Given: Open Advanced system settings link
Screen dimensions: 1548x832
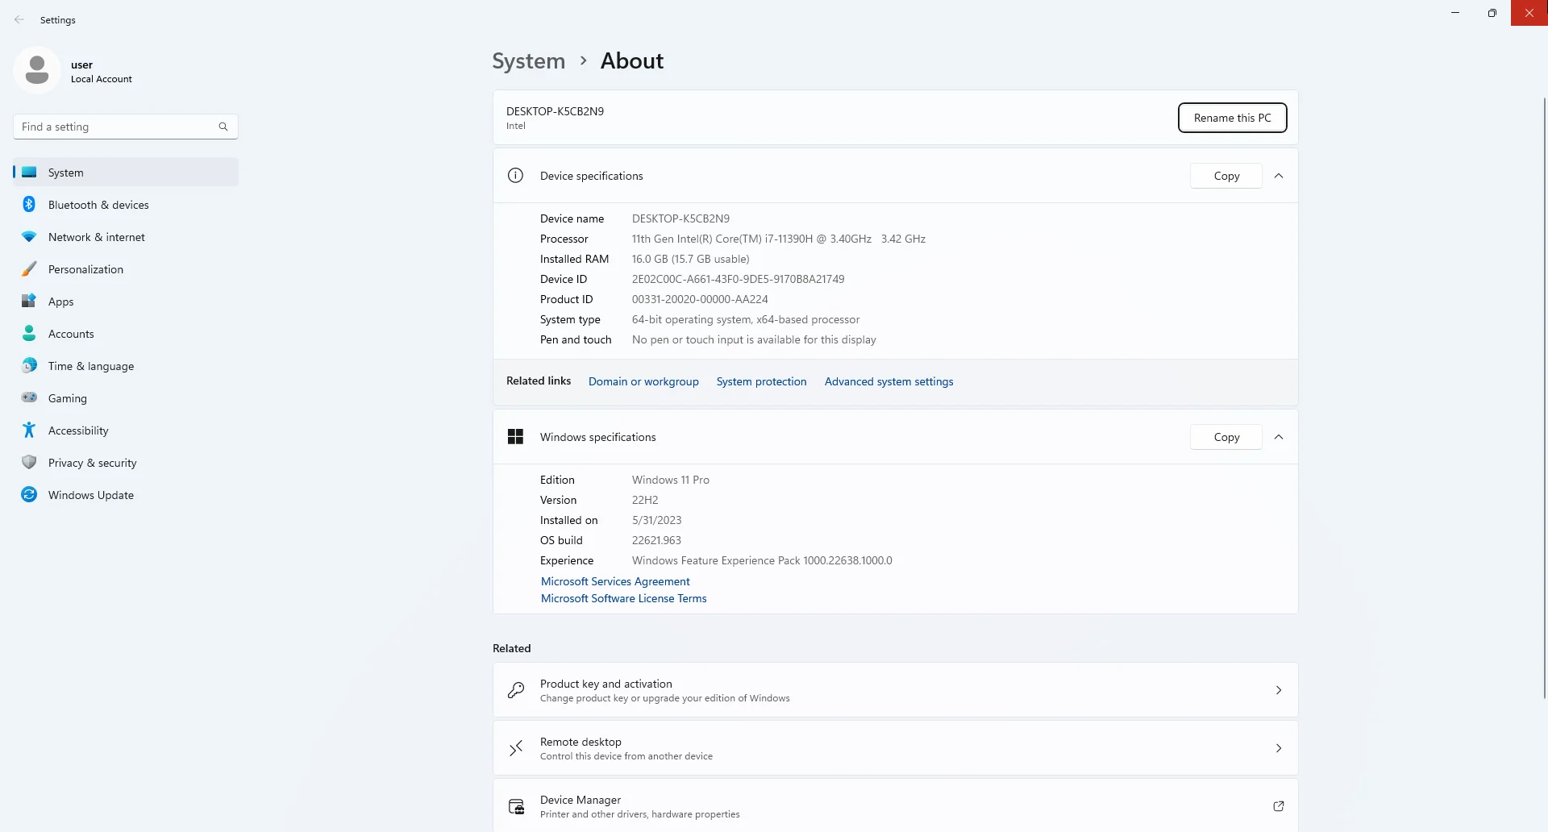Looking at the screenshot, I should (888, 381).
